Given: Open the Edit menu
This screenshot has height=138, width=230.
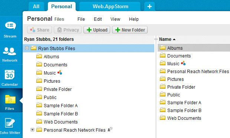Looking at the screenshot, I should (98, 19).
